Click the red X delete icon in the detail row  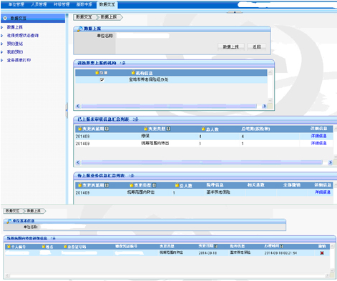[322, 253]
